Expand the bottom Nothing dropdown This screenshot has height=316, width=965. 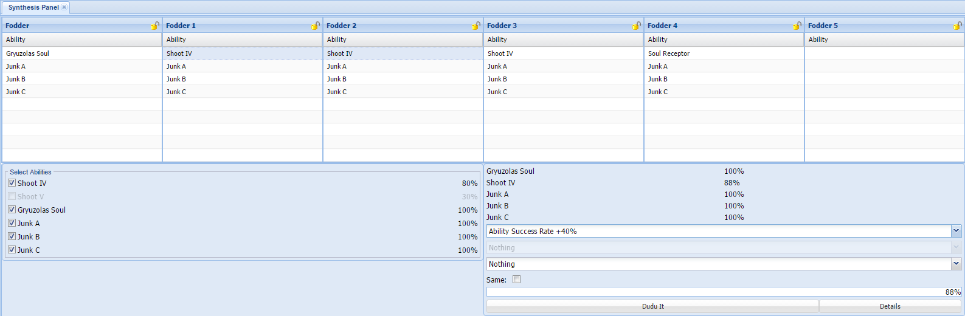point(956,264)
